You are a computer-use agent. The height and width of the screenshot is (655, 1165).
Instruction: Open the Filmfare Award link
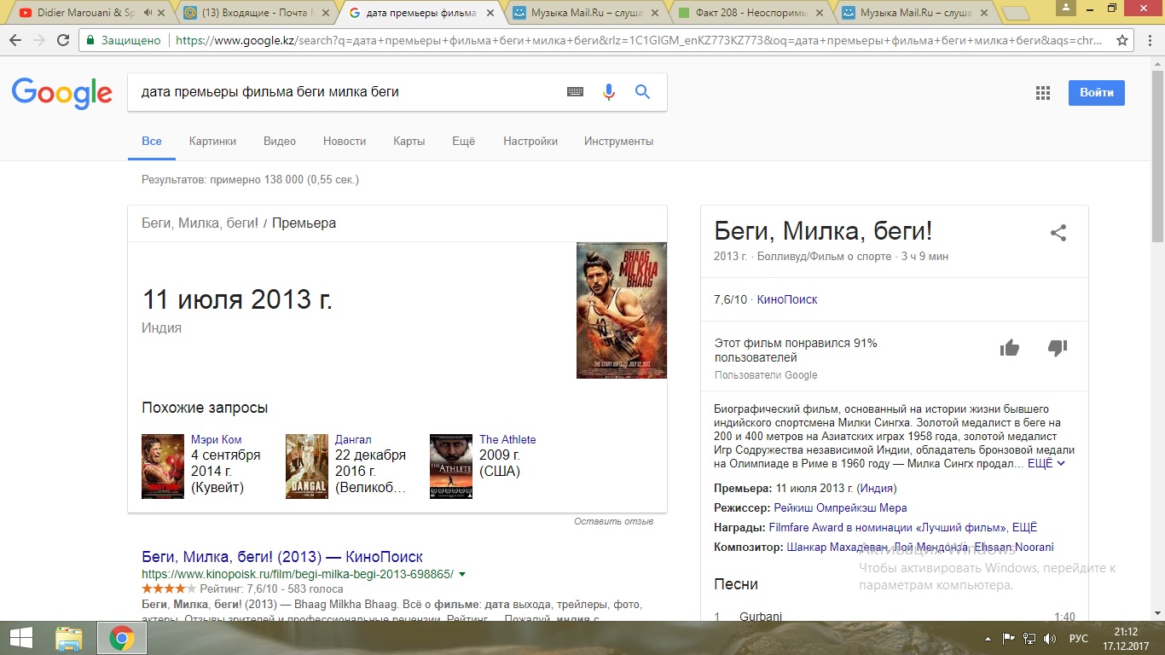(887, 527)
